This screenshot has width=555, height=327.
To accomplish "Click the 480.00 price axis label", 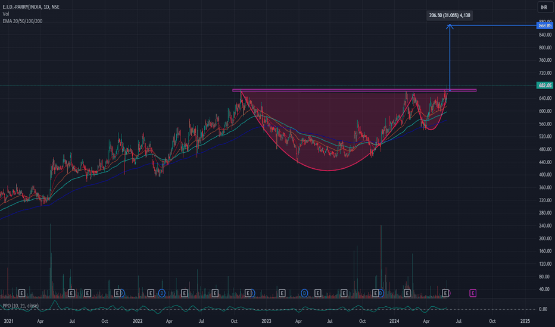I will (545, 149).
